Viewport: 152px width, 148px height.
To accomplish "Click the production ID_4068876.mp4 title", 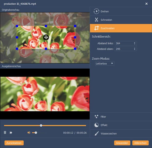I will pos(20,4).
